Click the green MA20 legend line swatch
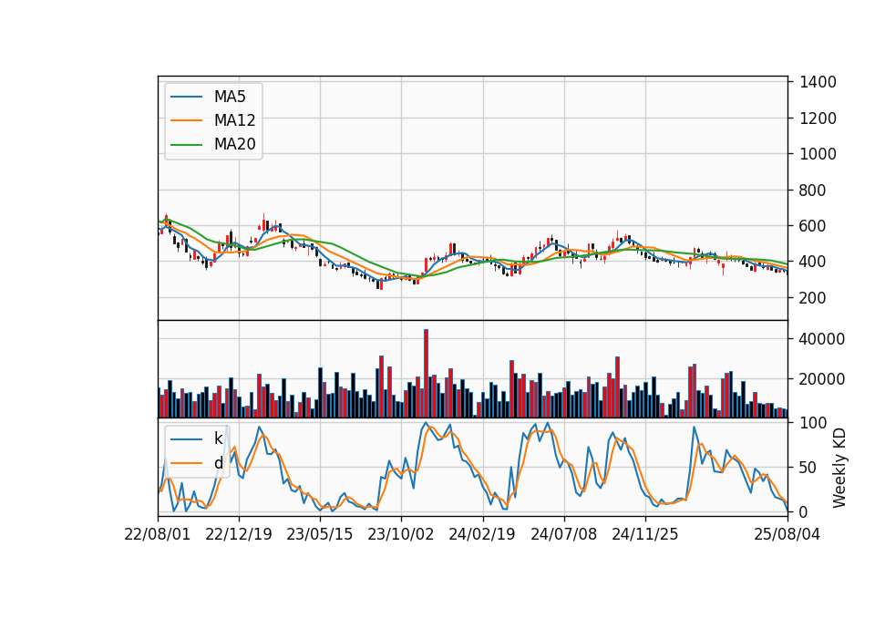Screen dimensions: 875x629 [x=186, y=144]
